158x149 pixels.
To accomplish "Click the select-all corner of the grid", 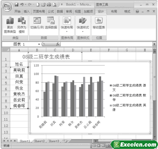I will [x=6, y=50].
